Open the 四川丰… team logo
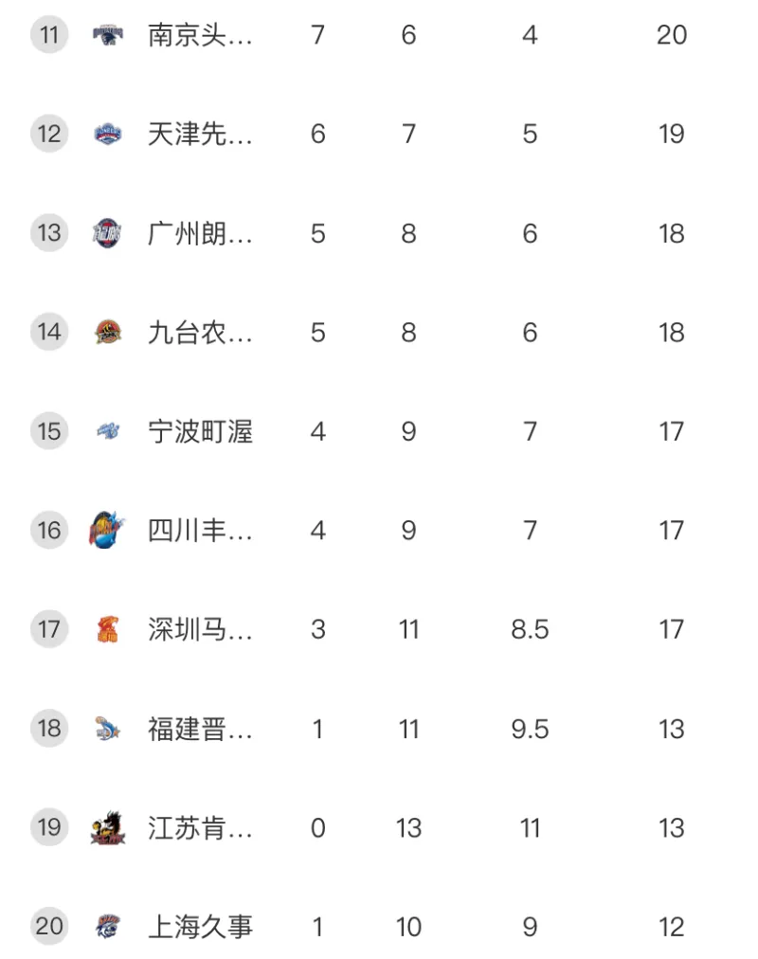The height and width of the screenshot is (959, 758). [x=107, y=530]
